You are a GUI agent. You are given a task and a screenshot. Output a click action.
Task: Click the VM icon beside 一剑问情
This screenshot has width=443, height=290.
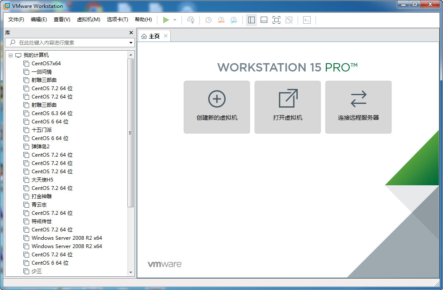point(26,72)
